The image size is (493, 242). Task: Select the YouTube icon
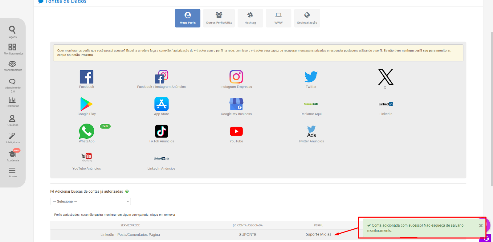tap(236, 131)
